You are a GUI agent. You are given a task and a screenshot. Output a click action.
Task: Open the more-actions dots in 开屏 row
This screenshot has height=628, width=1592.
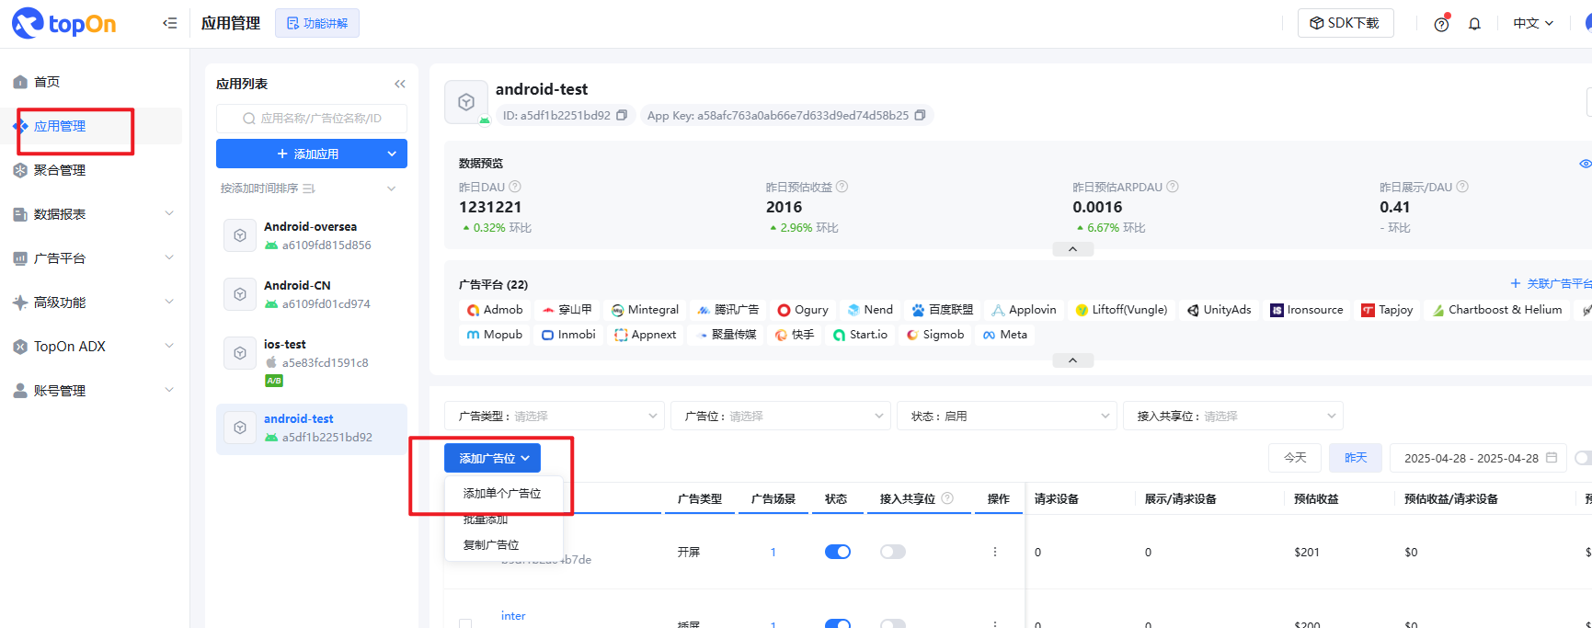[x=995, y=552]
